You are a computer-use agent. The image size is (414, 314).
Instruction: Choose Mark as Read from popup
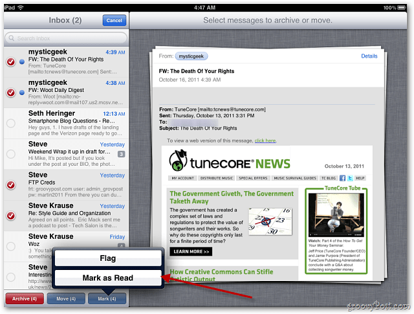point(108,278)
